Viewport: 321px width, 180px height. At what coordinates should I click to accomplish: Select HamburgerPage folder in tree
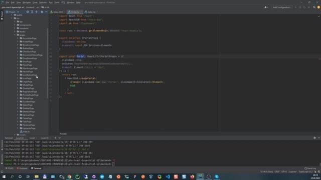(29, 68)
